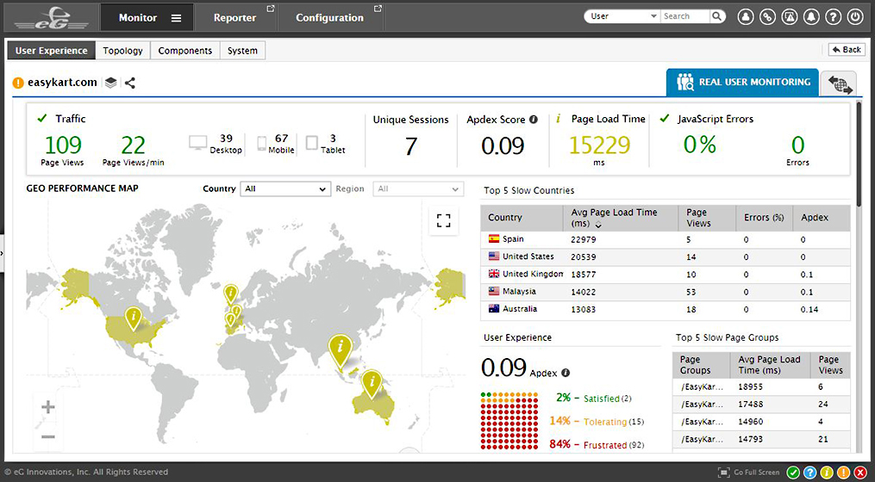
Task: Click the User Experience Apdex info icon
Action: tap(566, 373)
